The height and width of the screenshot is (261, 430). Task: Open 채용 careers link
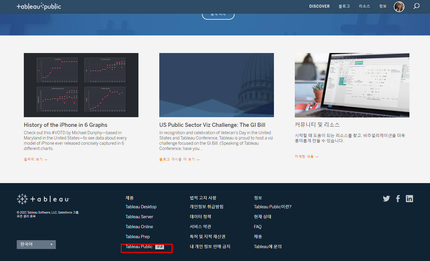click(x=258, y=237)
